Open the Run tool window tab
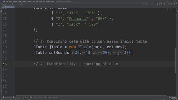Image resolution: width=178 pixels, height=100 pixels. (26, 97)
